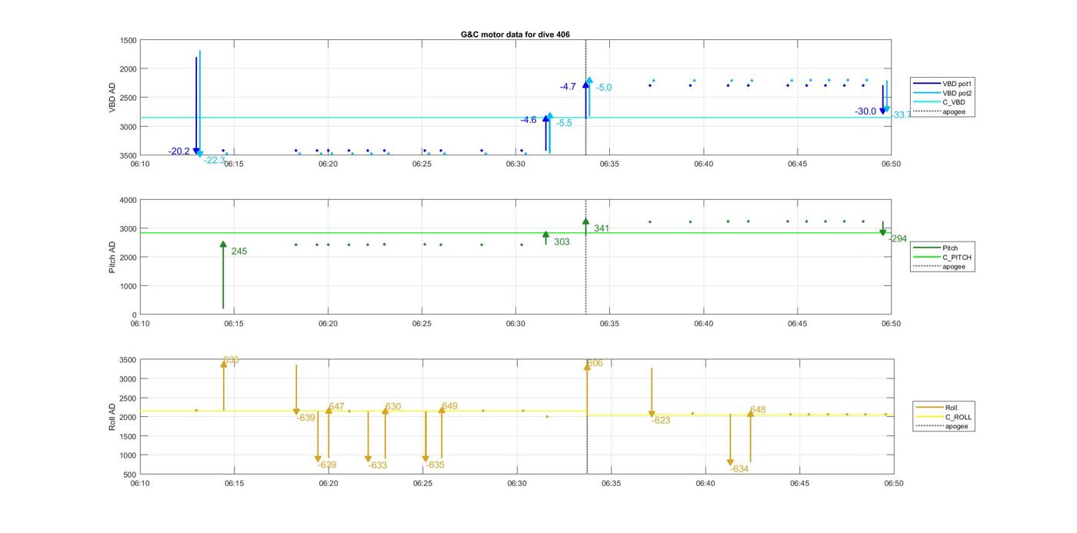The image size is (1077, 533).
Task: Click the '647' roll data label
Action: (x=336, y=407)
